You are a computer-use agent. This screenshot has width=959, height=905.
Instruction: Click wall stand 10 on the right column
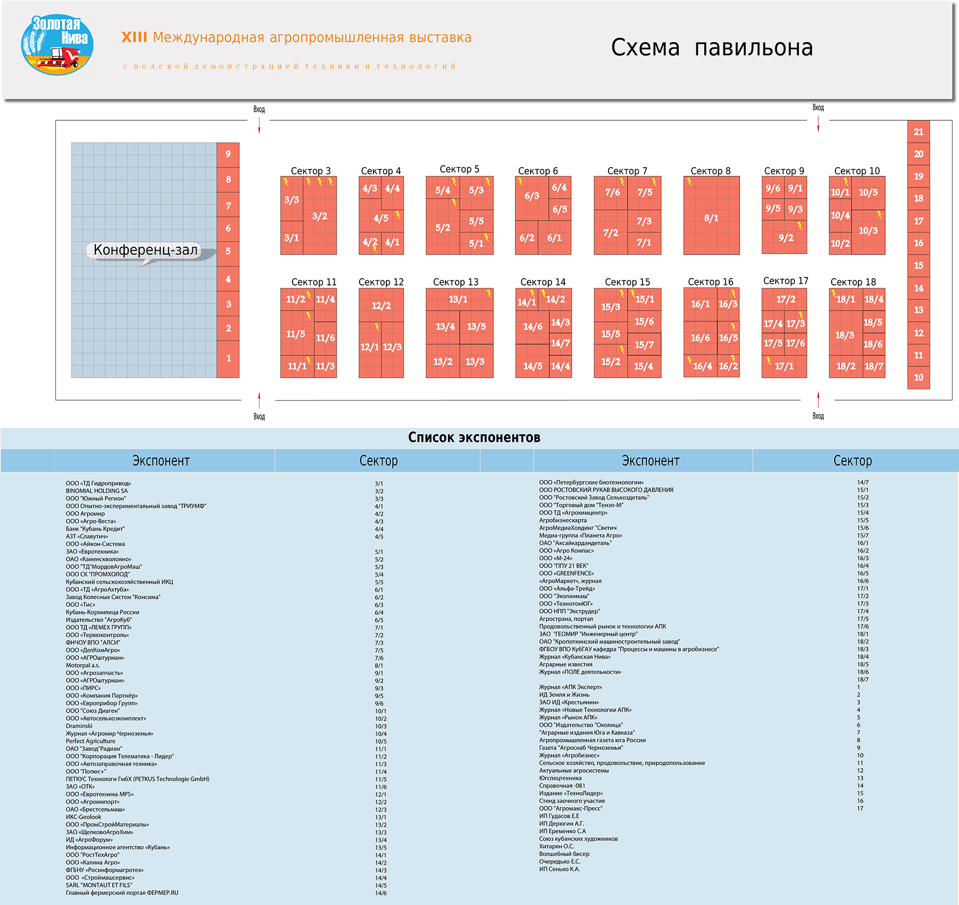(x=919, y=377)
